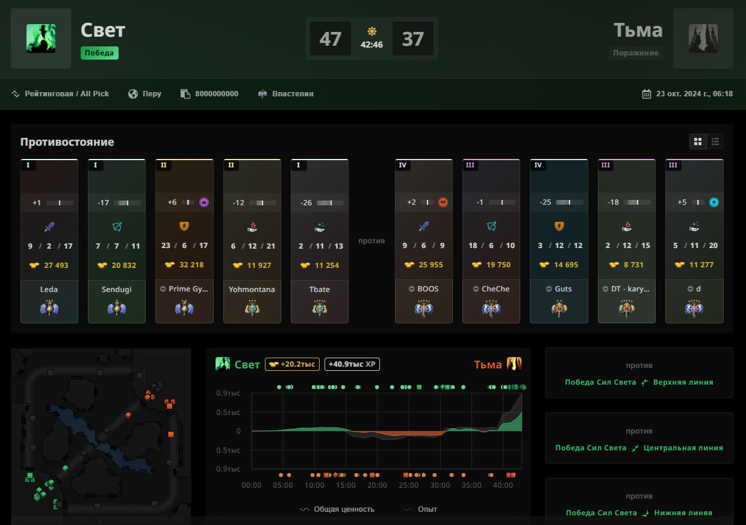Click the Властелин rank medal icon
This screenshot has width=746, height=525.
point(263,94)
